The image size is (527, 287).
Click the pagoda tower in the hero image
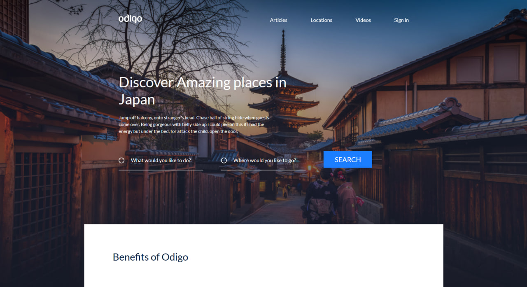tap(283, 95)
